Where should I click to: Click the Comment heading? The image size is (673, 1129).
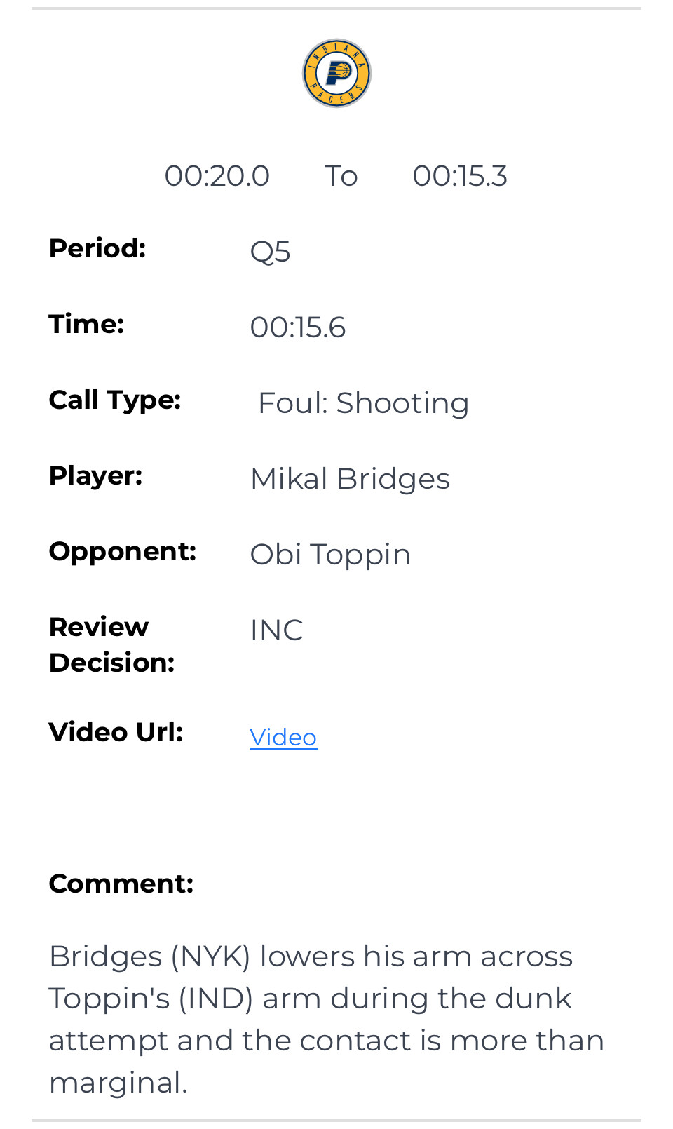coord(121,884)
